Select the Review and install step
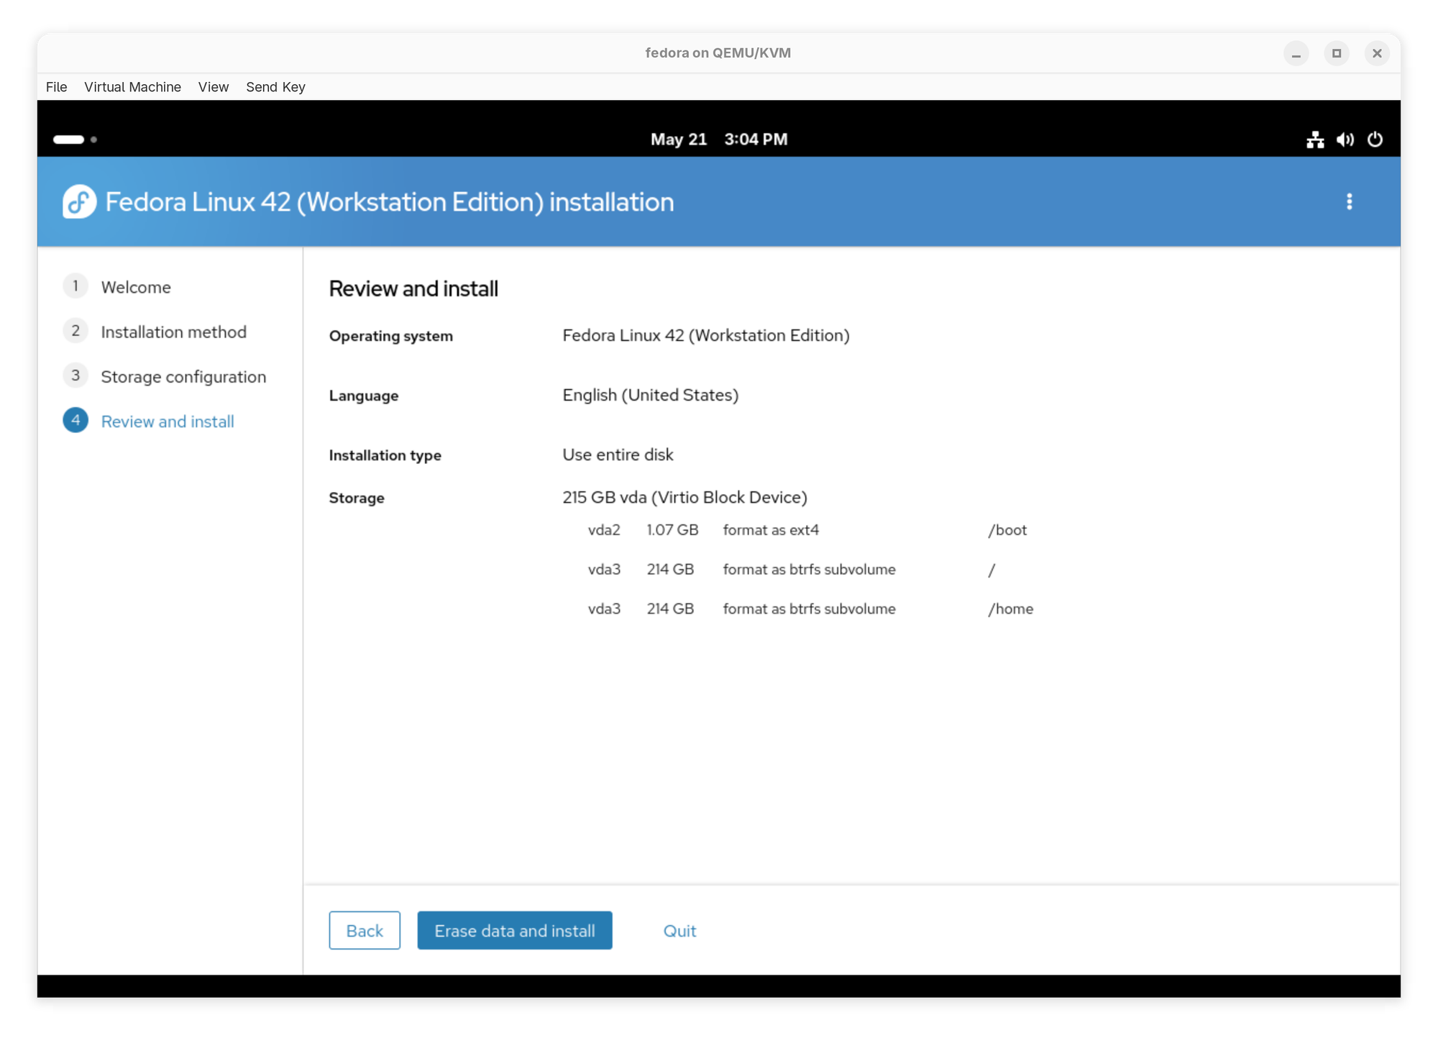 [168, 422]
